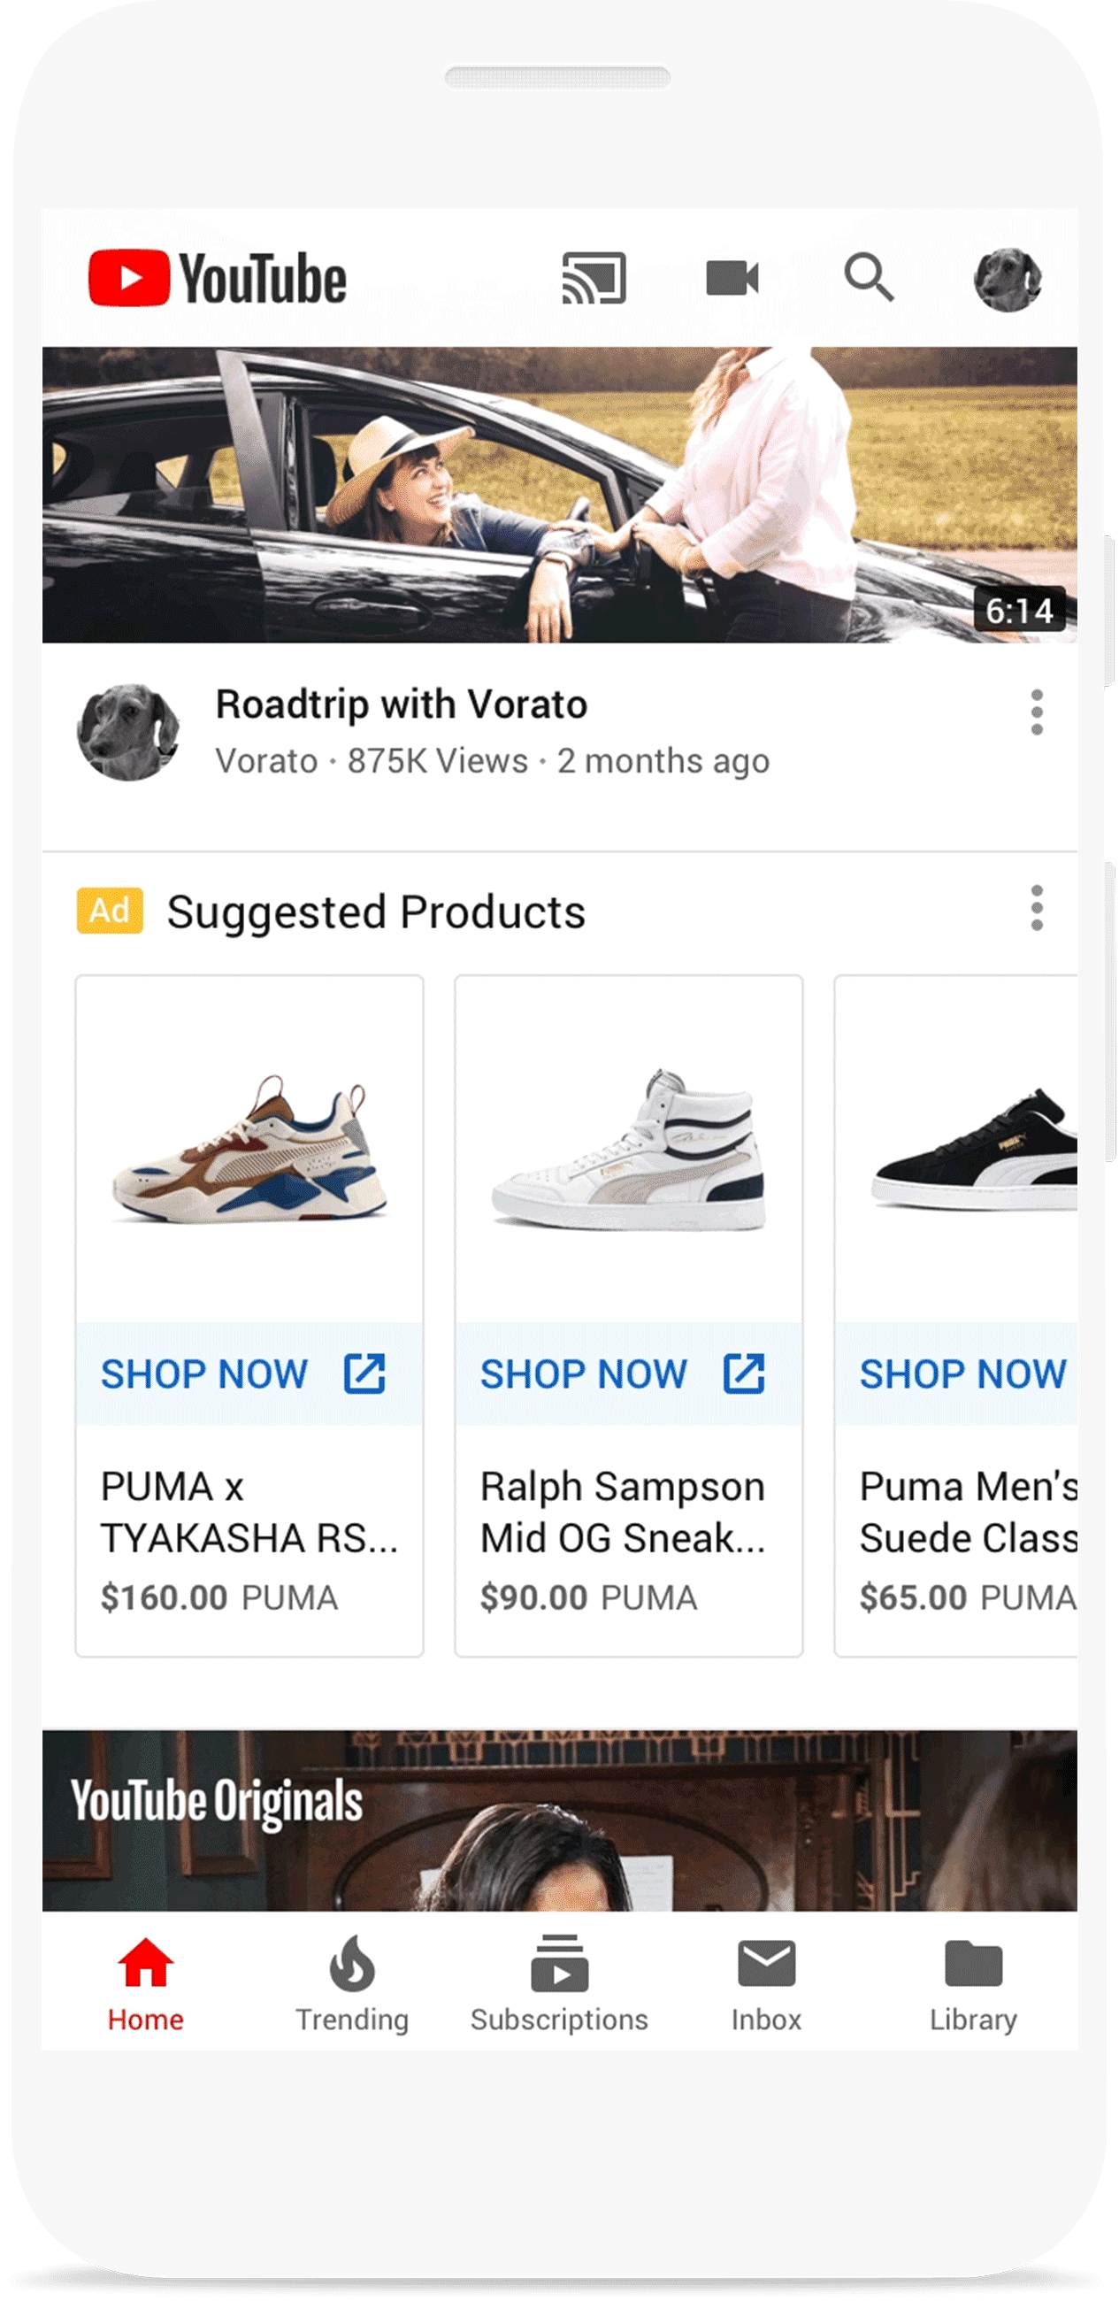Image resolution: width=1119 pixels, height=2301 pixels.
Task: Tap the Home tab
Action: 146,1985
